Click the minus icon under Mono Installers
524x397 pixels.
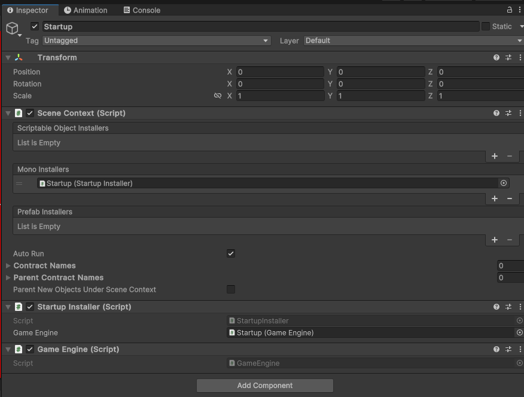[510, 198]
